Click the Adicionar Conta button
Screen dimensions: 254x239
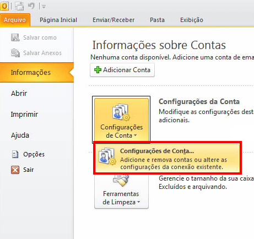coord(122,70)
